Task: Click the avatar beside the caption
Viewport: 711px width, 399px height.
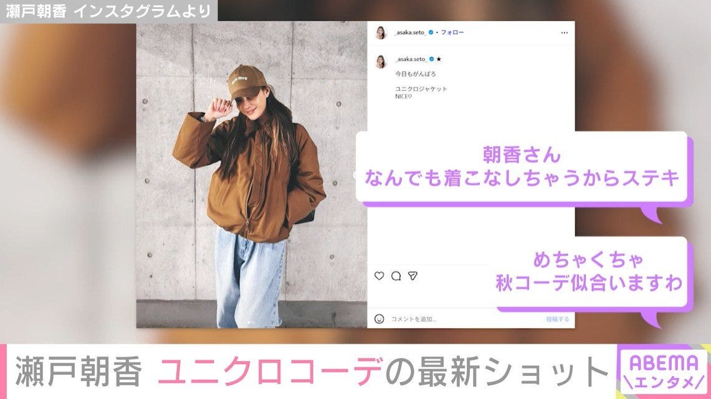Action: (x=381, y=60)
